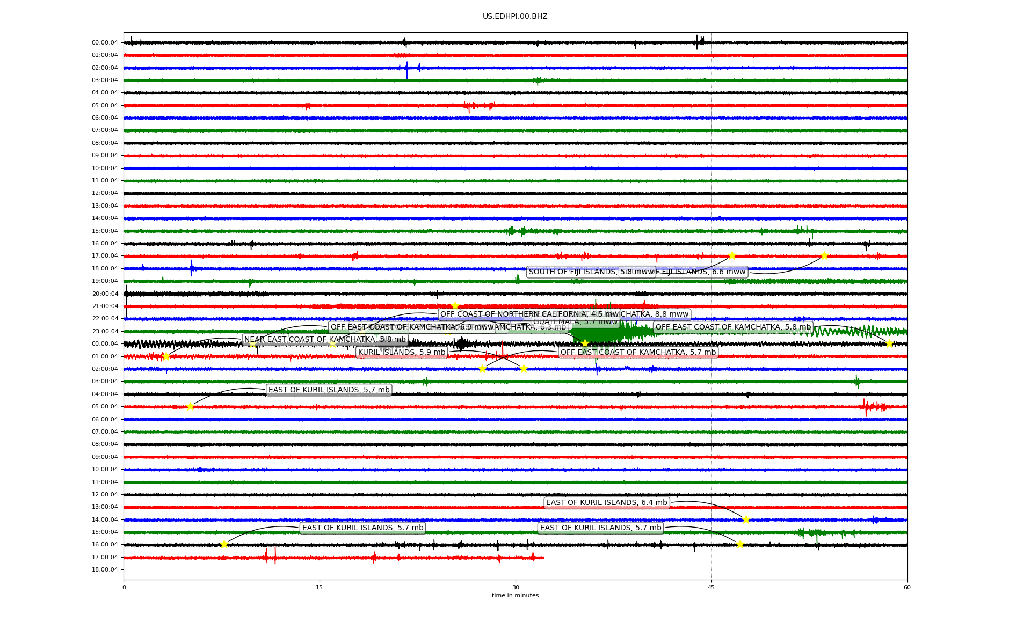Click the 8.8 mww Kamchatka annotation label

point(655,314)
